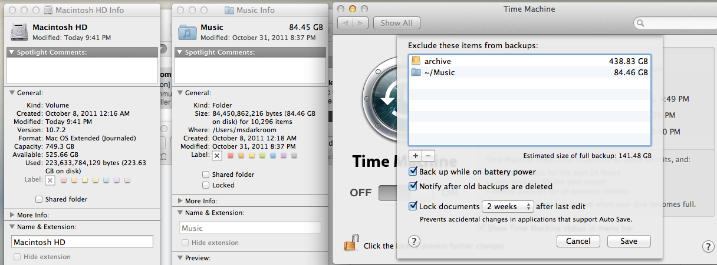Cancel the exclude items sheet

(578, 241)
